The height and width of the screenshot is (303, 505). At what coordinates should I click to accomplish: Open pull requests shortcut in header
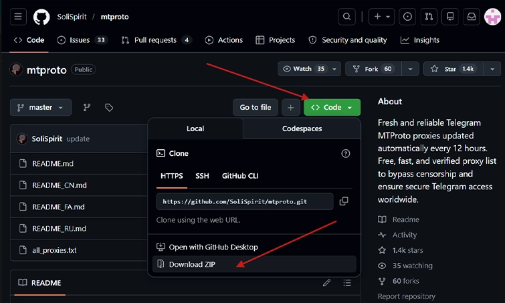point(429,17)
